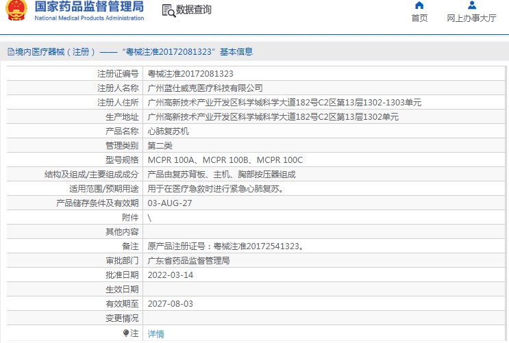Click the 首页 home icon
509x343 pixels.
(419, 5)
